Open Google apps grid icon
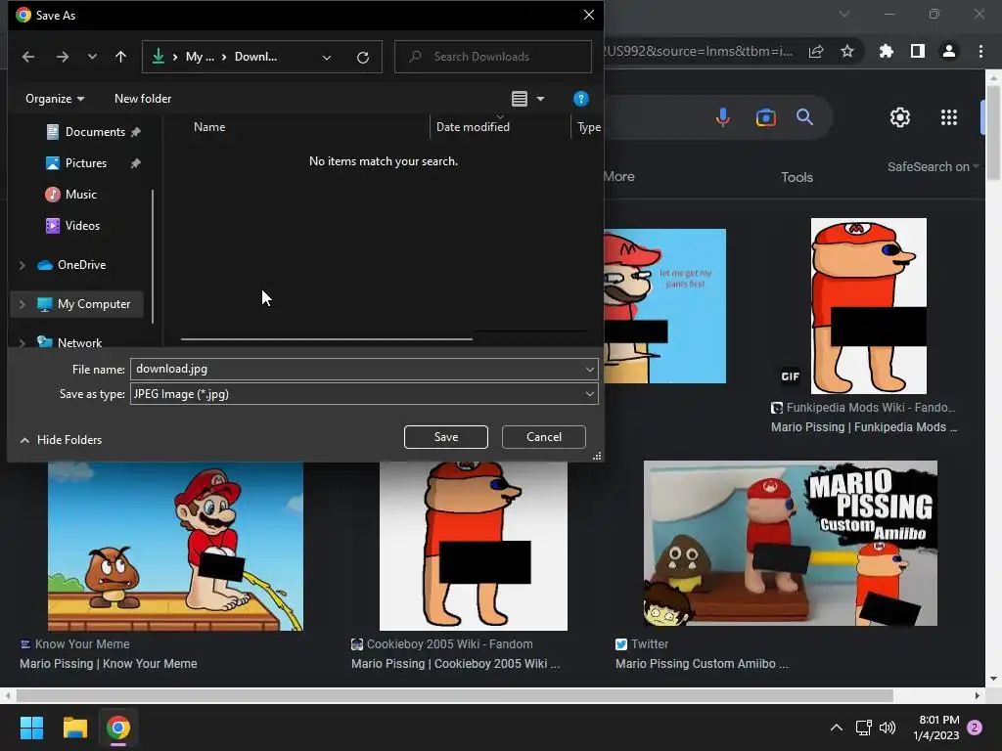Image resolution: width=1002 pixels, height=751 pixels. click(x=949, y=117)
